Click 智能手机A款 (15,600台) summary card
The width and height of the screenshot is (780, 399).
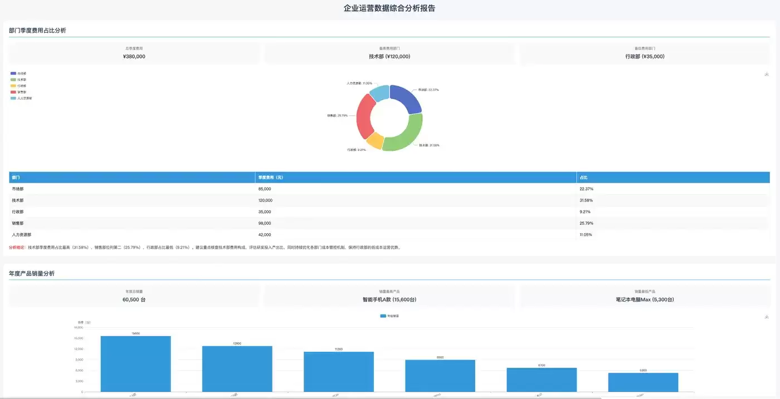[x=389, y=296]
